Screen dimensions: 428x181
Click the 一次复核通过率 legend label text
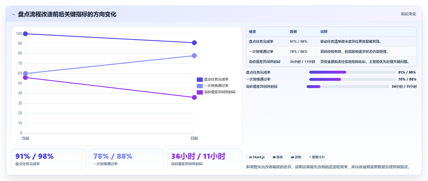pyautogui.click(x=216, y=86)
